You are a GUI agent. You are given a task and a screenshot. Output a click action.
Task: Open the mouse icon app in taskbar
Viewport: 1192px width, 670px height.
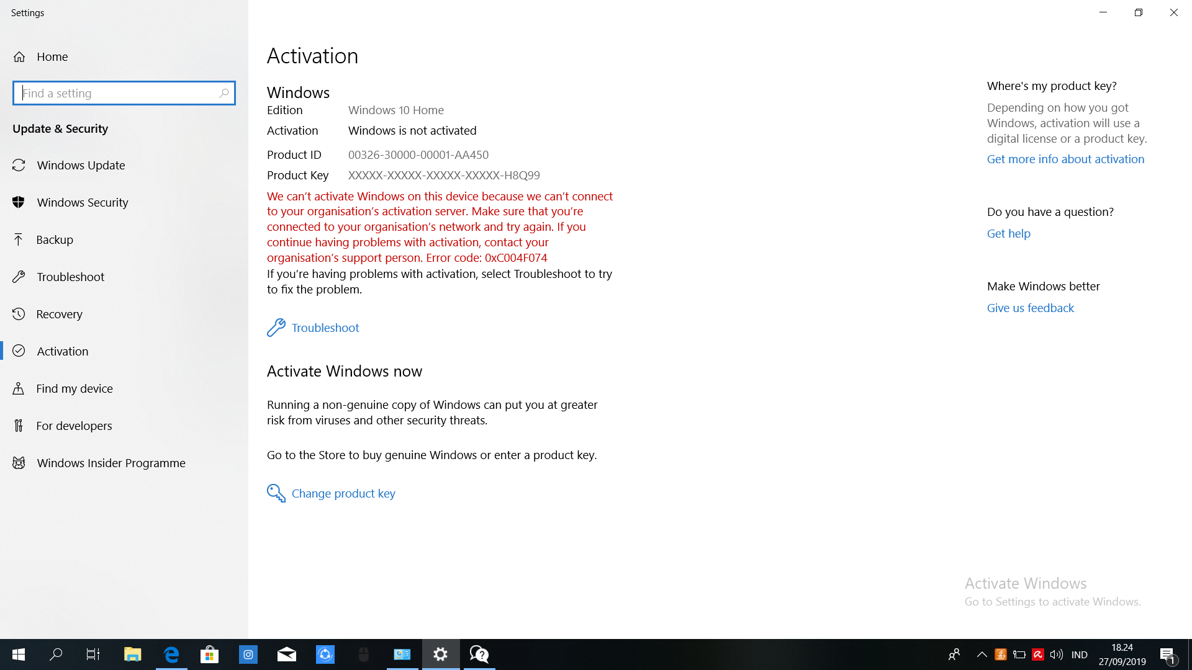pyautogui.click(x=364, y=654)
